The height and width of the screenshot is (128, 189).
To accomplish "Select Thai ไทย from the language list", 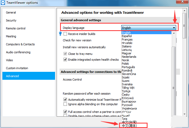I will tap(146, 119).
